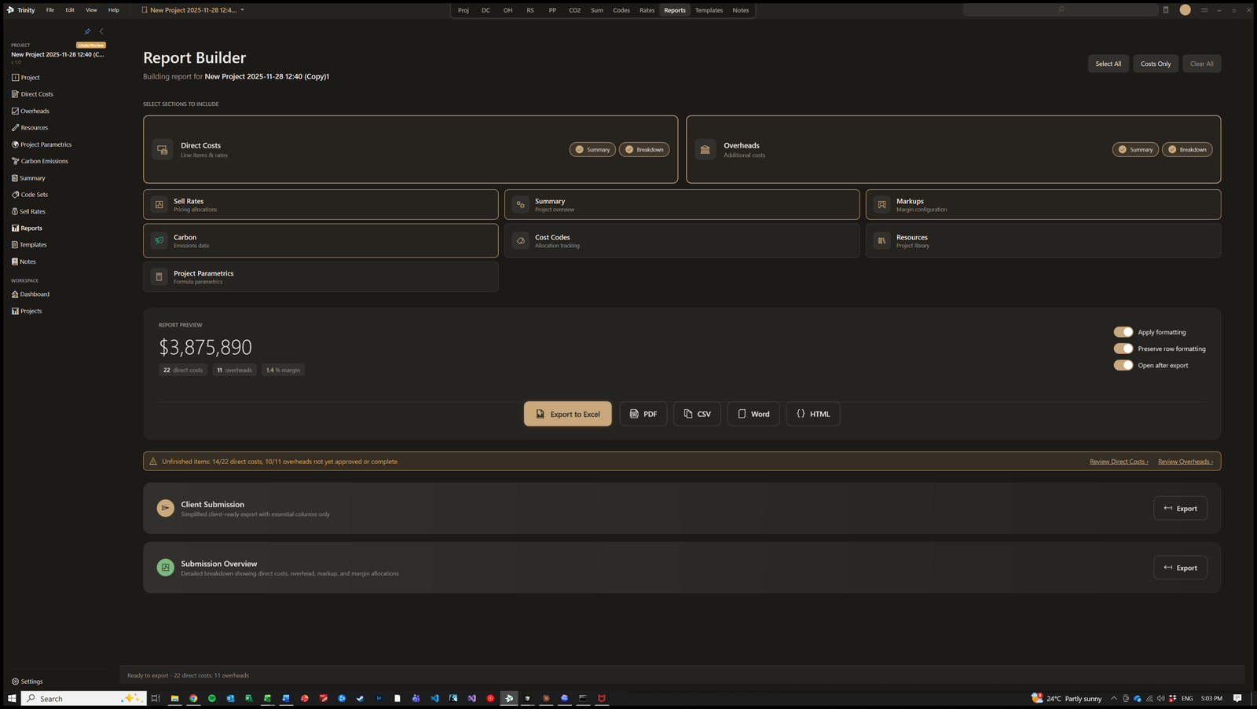
Task: Open Chrome from the taskbar
Action: pos(193,698)
